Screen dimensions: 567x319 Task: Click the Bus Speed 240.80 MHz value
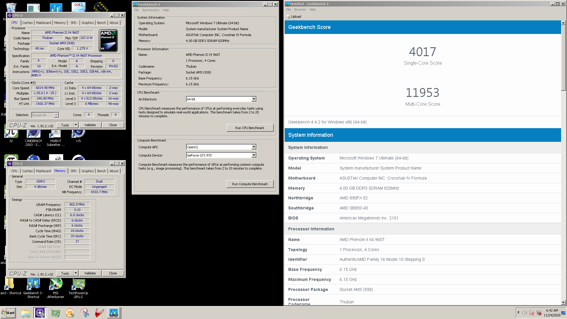tap(45, 99)
